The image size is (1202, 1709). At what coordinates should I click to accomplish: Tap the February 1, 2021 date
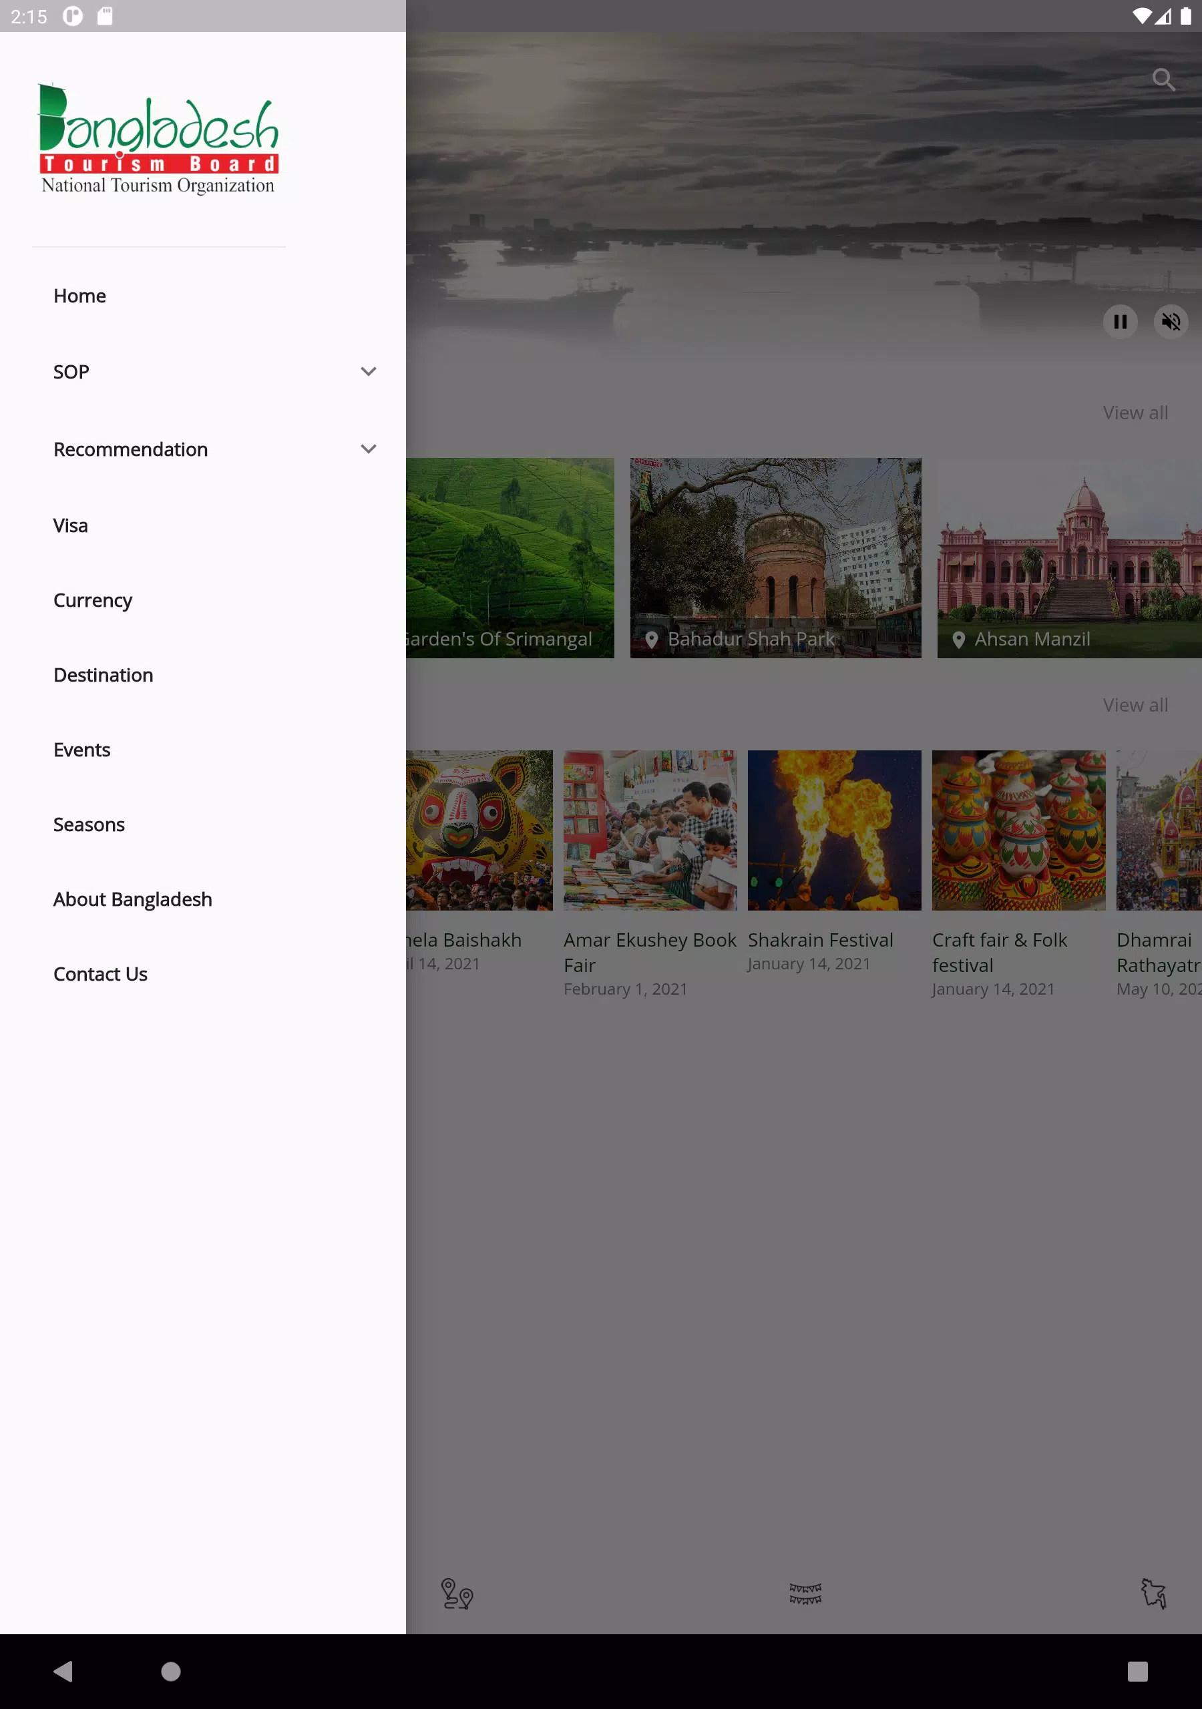click(626, 989)
